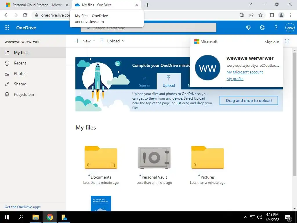The width and height of the screenshot is (297, 223).
Task: Open the app launcher waffle icon
Action: click(7, 28)
